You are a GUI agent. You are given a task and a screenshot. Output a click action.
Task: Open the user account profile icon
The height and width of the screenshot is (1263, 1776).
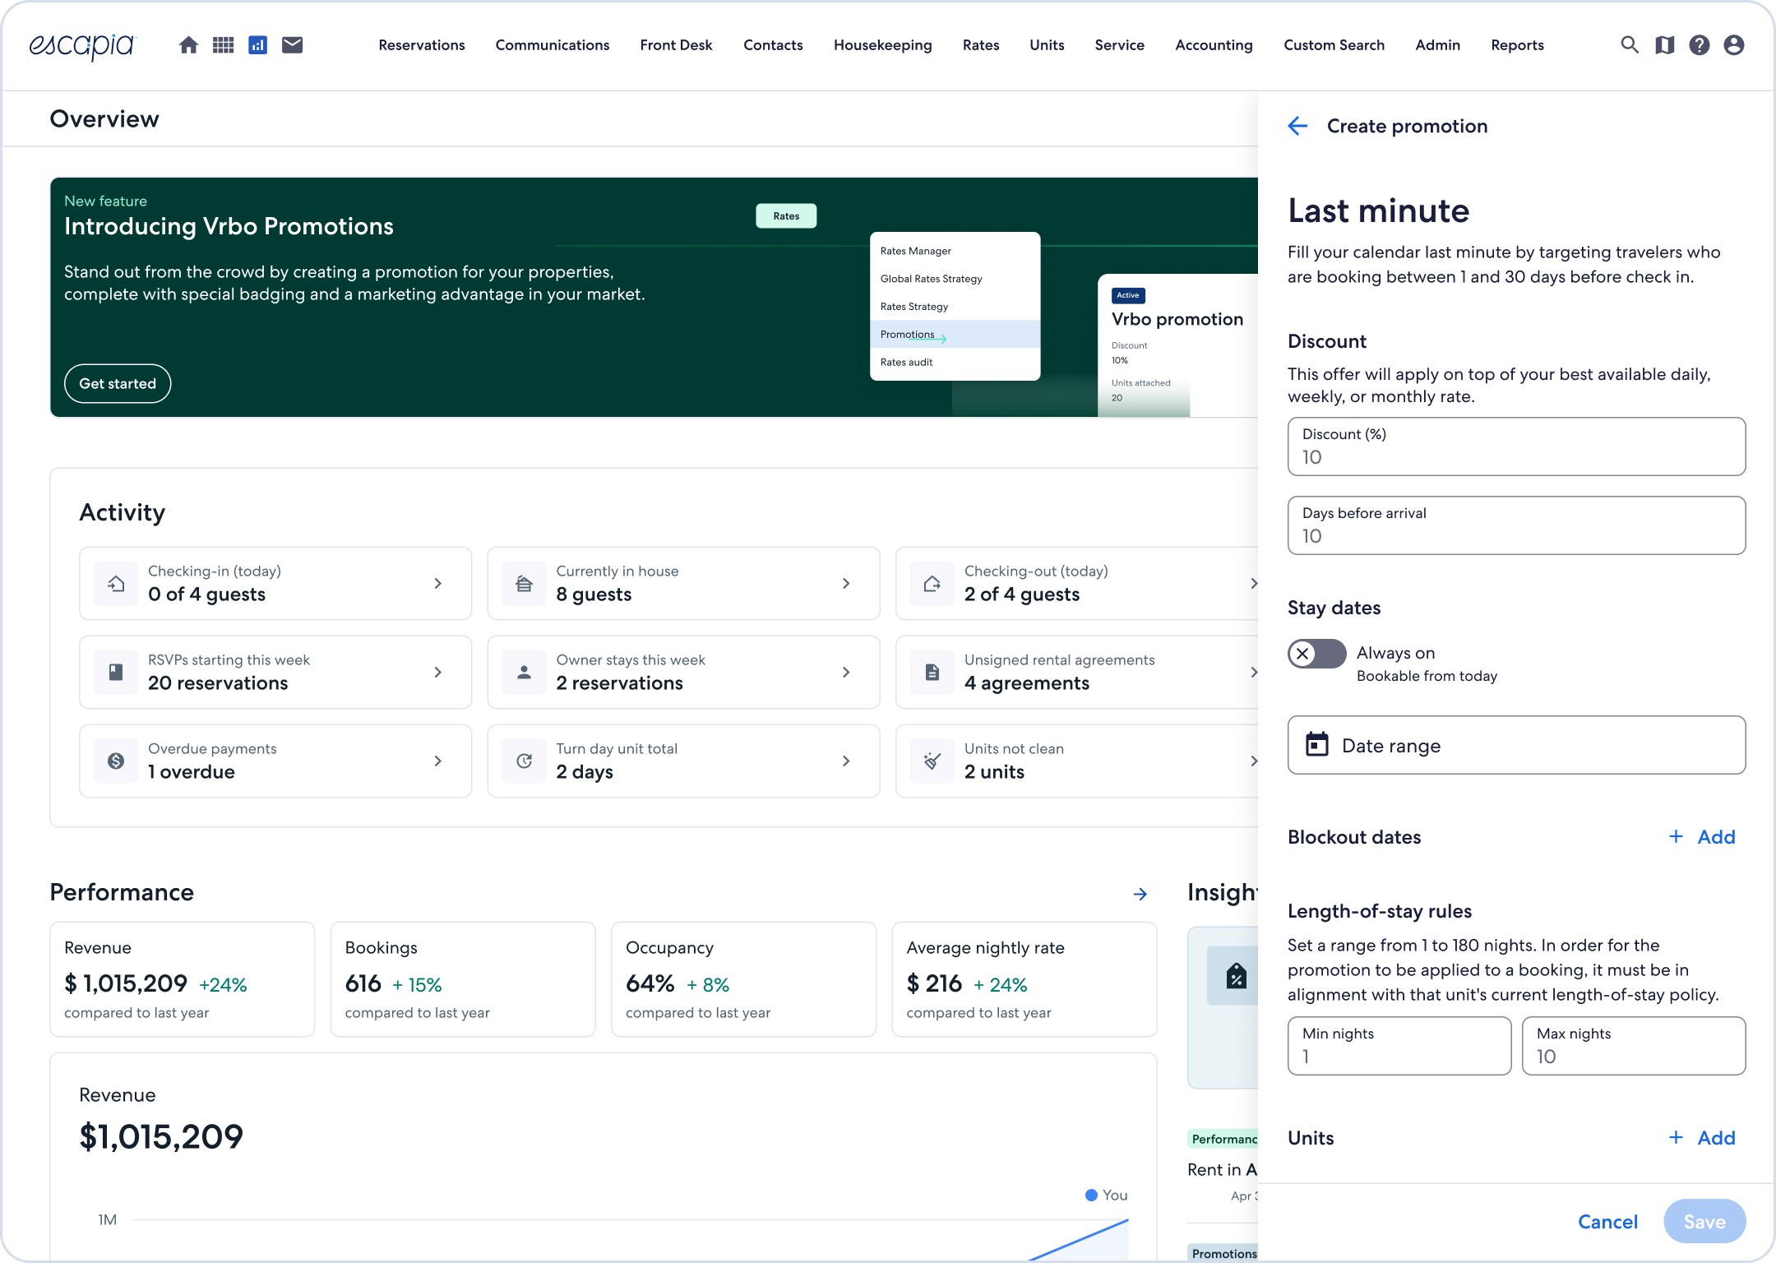1734,45
